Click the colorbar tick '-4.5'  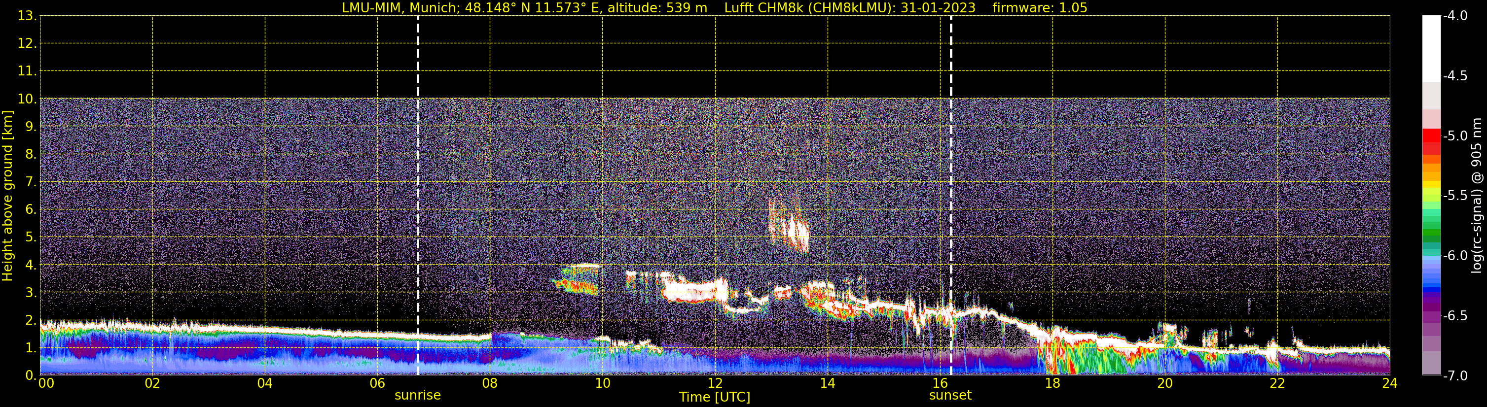pyautogui.click(x=1454, y=75)
